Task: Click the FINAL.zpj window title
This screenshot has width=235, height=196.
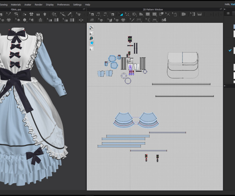Action: point(16,9)
